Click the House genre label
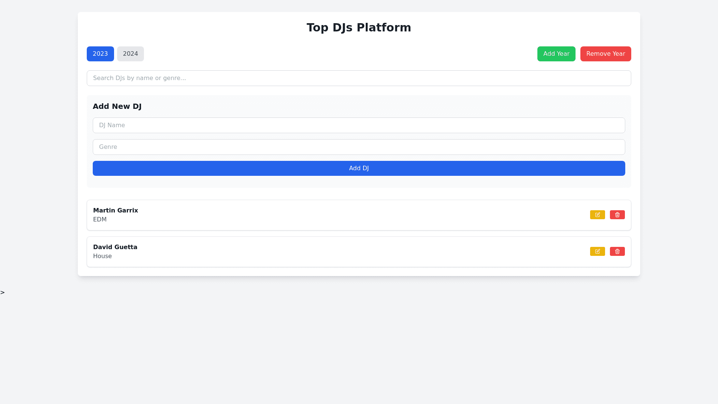 pyautogui.click(x=102, y=256)
